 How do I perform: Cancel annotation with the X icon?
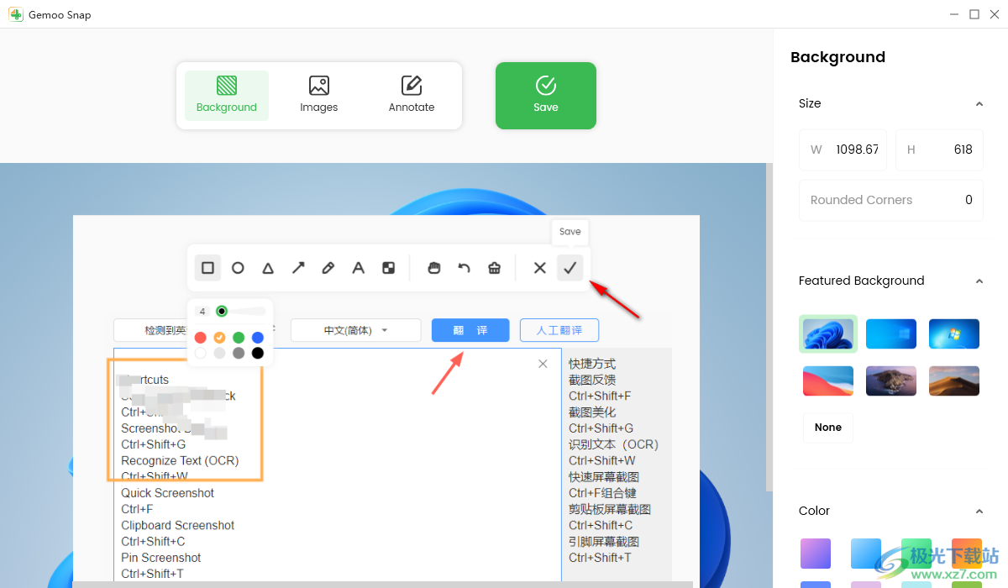[x=540, y=268]
